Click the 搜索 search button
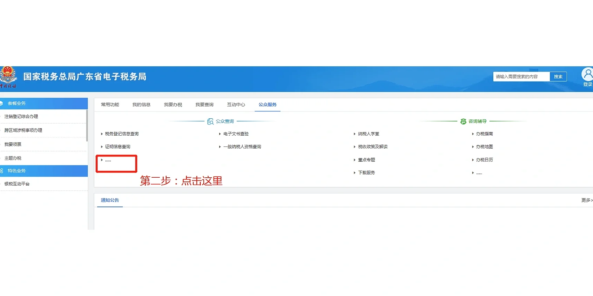Image resolution: width=593 pixels, height=296 pixels. pos(558,77)
